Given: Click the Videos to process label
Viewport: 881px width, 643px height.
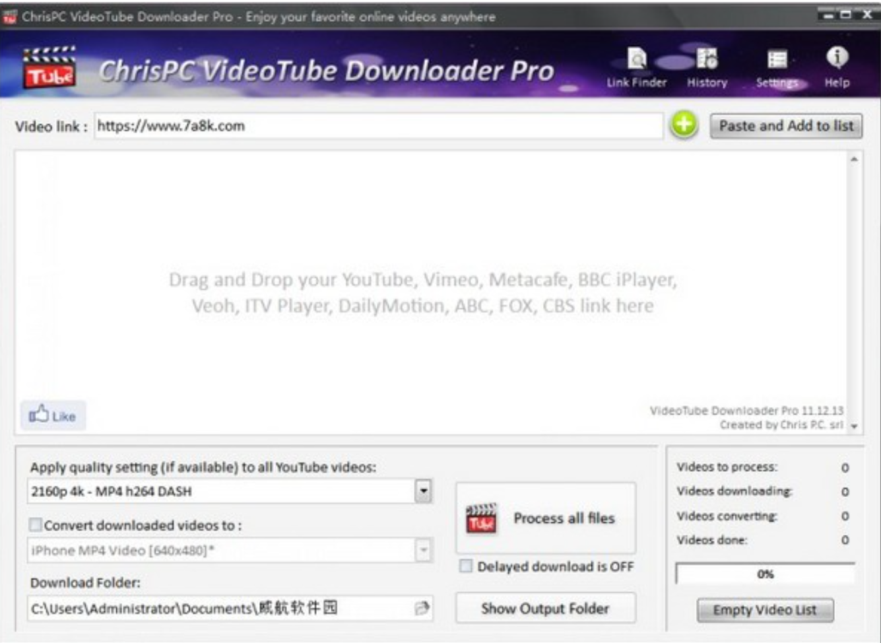Looking at the screenshot, I should pos(727,467).
